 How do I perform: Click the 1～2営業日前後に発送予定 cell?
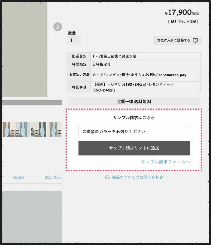145,56
